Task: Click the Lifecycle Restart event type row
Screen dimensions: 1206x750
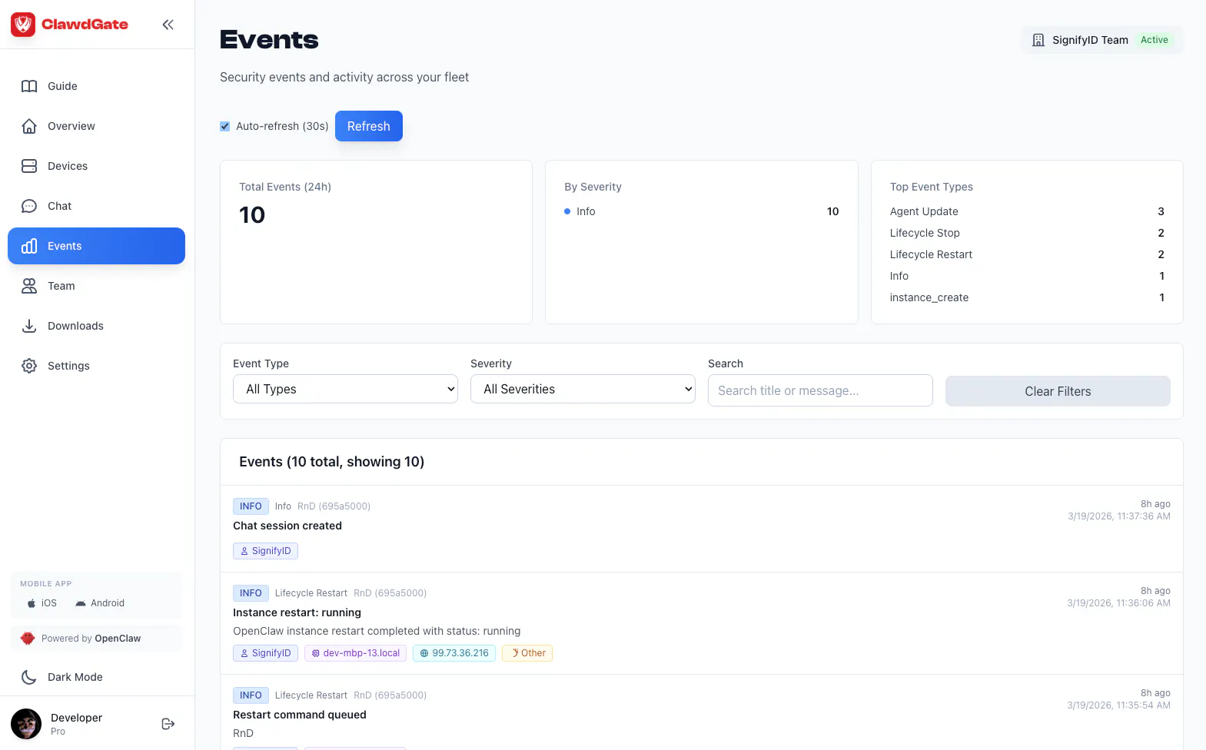Action: (x=1027, y=254)
